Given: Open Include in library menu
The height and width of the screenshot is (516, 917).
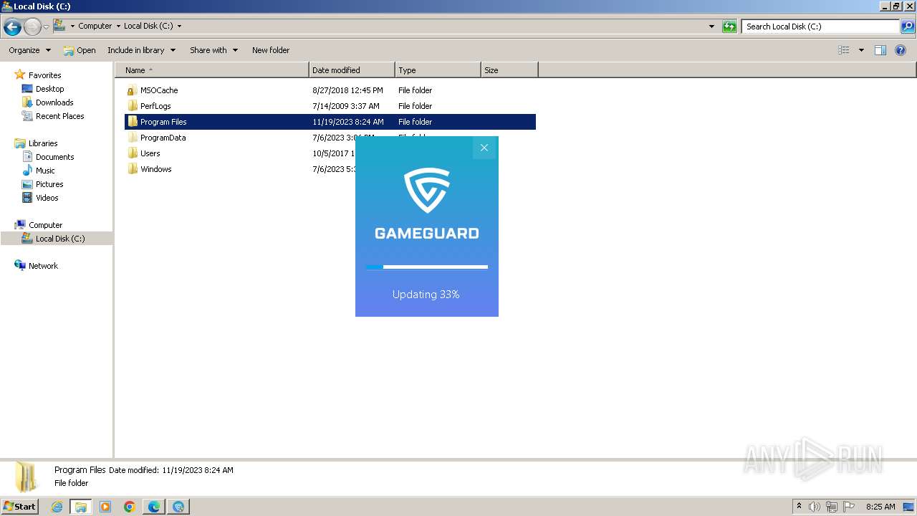Looking at the screenshot, I should (x=141, y=50).
